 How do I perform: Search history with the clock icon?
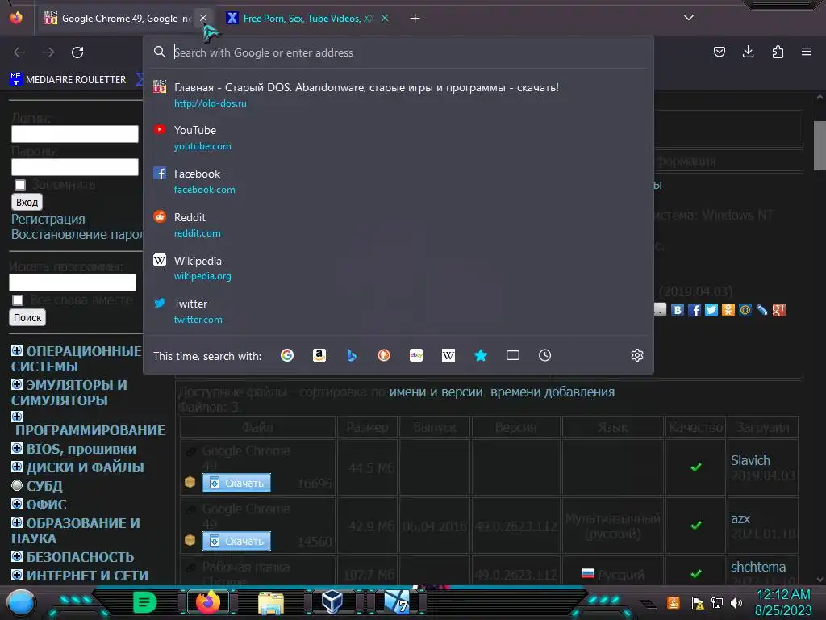[544, 355]
